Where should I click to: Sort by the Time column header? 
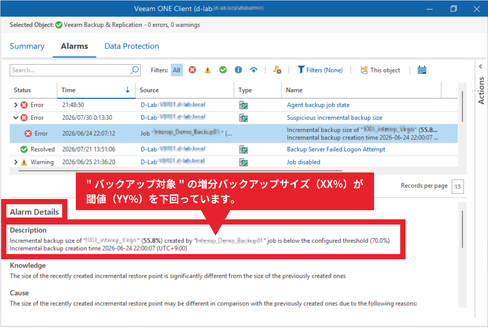69,90
